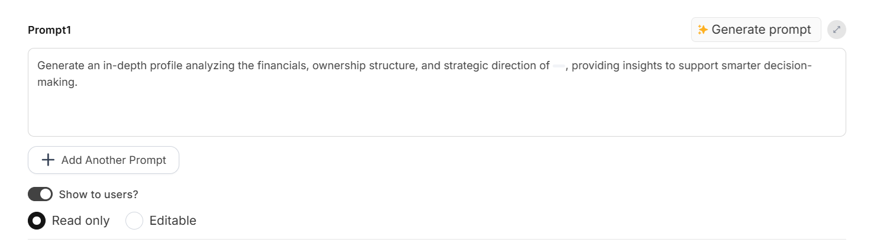
Task: Click the expand prompt editor icon
Action: (836, 30)
